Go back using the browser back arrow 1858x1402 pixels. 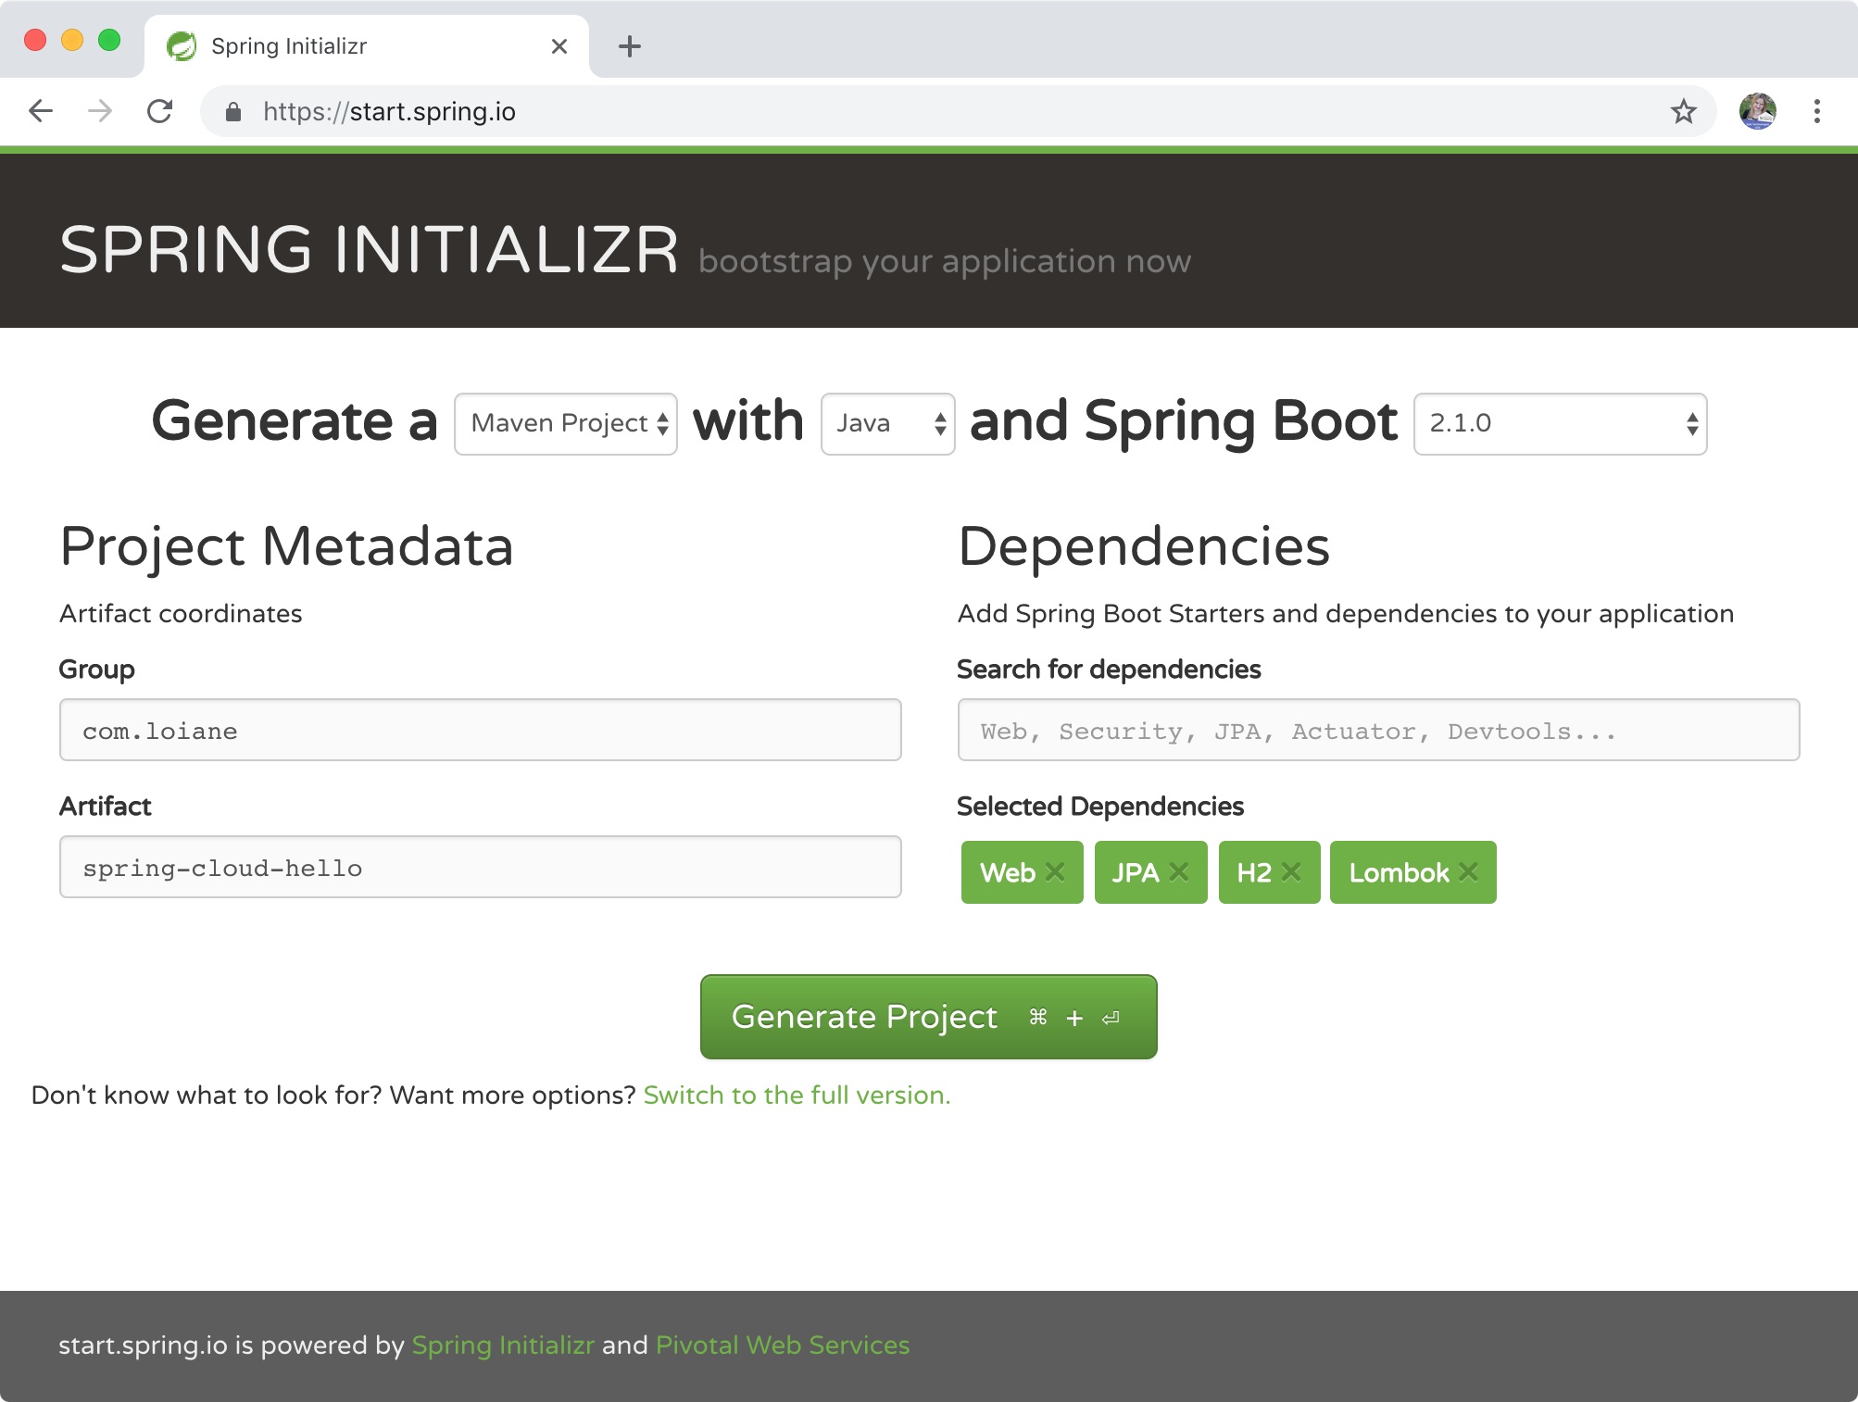(41, 111)
